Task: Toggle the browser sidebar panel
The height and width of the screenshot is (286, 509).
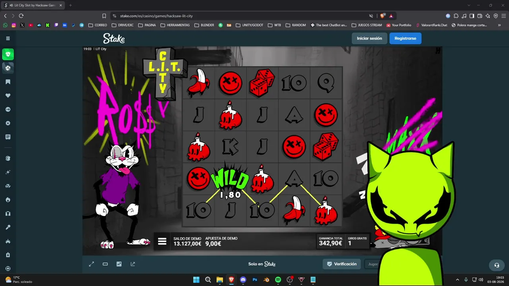Action: pos(472,16)
